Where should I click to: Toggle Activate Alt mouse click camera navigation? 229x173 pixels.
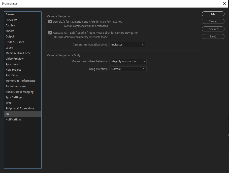[50, 33]
